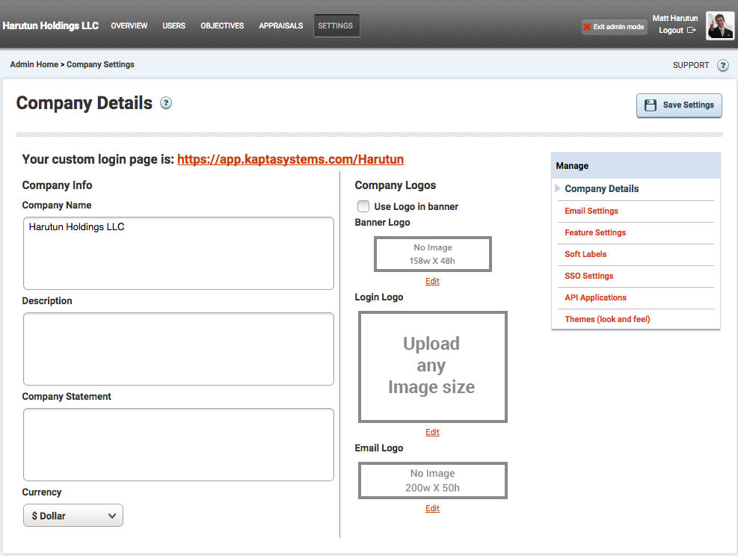Open the Support help question-mark icon
The width and height of the screenshot is (738, 556).
tap(722, 65)
